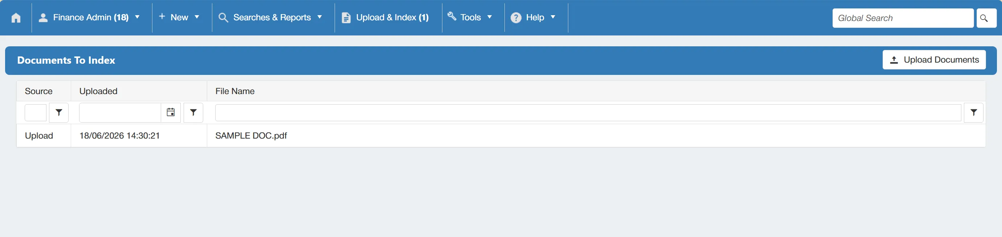Open the File Name column filter options
The width and height of the screenshot is (1002, 237).
[974, 113]
